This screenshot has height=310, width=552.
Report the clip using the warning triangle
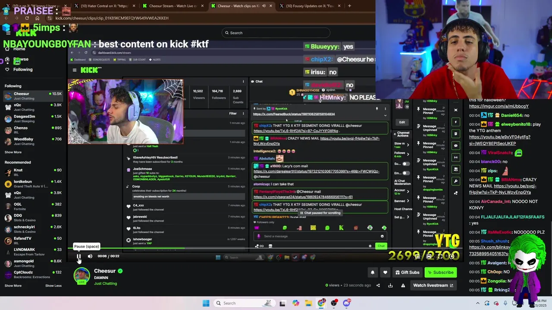coord(403,285)
